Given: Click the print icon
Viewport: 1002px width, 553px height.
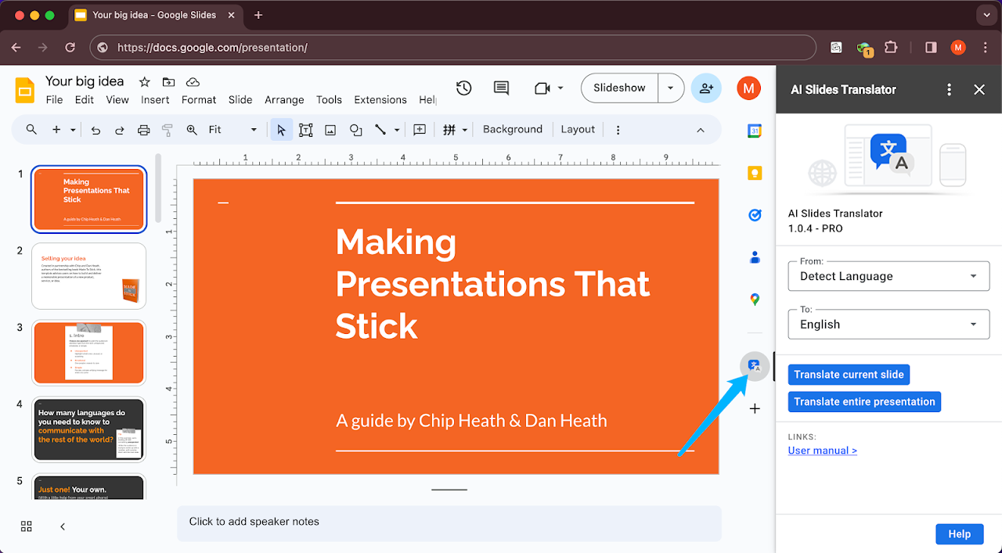Looking at the screenshot, I should (x=143, y=130).
